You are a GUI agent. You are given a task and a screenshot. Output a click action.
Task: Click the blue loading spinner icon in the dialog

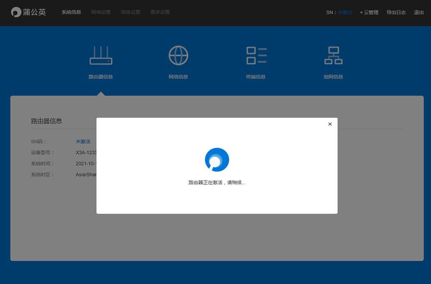click(x=217, y=160)
